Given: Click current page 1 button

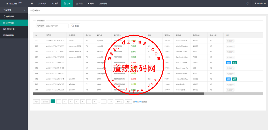Looking at the screenshot, I should (53, 101).
